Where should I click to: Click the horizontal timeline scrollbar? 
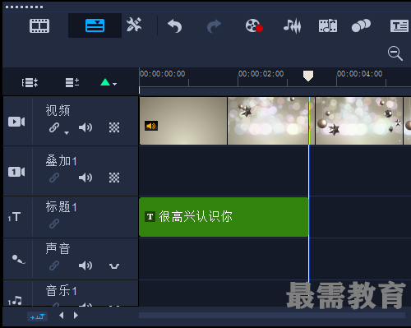272,315
